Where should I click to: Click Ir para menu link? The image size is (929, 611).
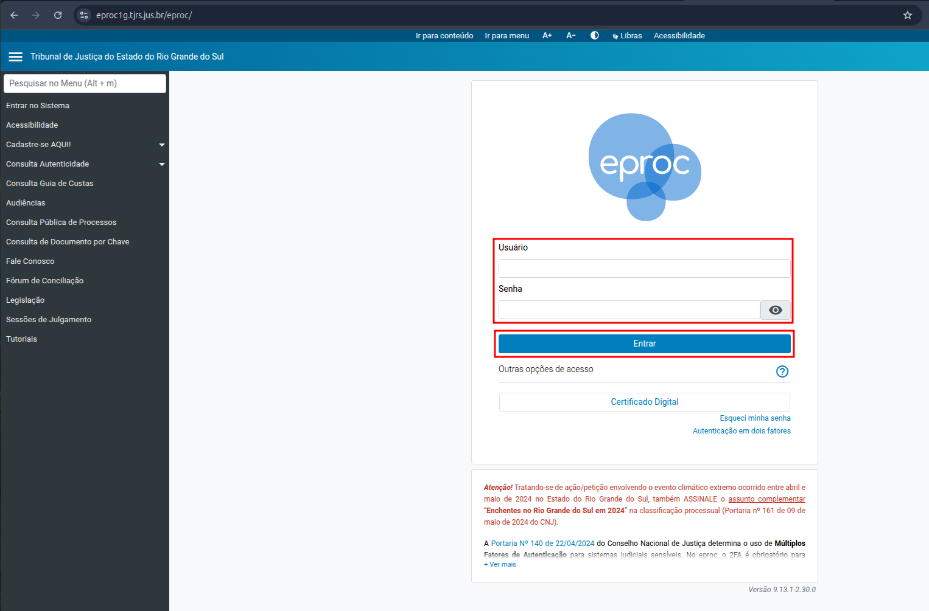click(x=507, y=35)
